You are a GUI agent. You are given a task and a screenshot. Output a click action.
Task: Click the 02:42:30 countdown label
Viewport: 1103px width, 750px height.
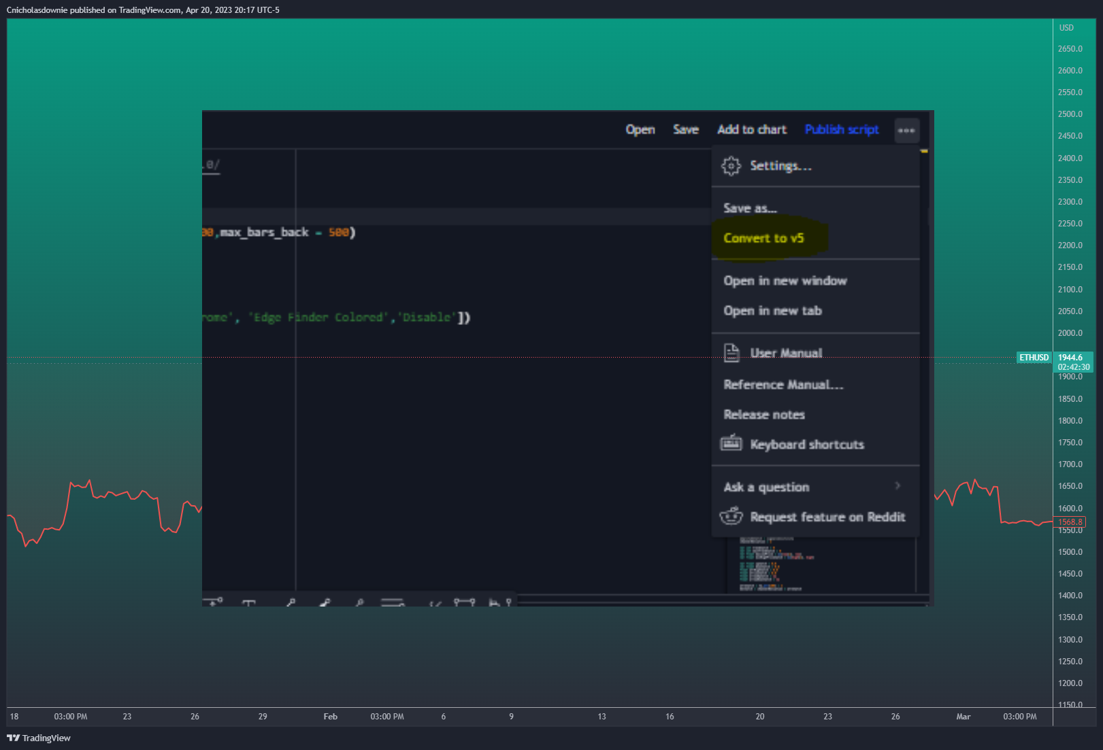click(1073, 367)
